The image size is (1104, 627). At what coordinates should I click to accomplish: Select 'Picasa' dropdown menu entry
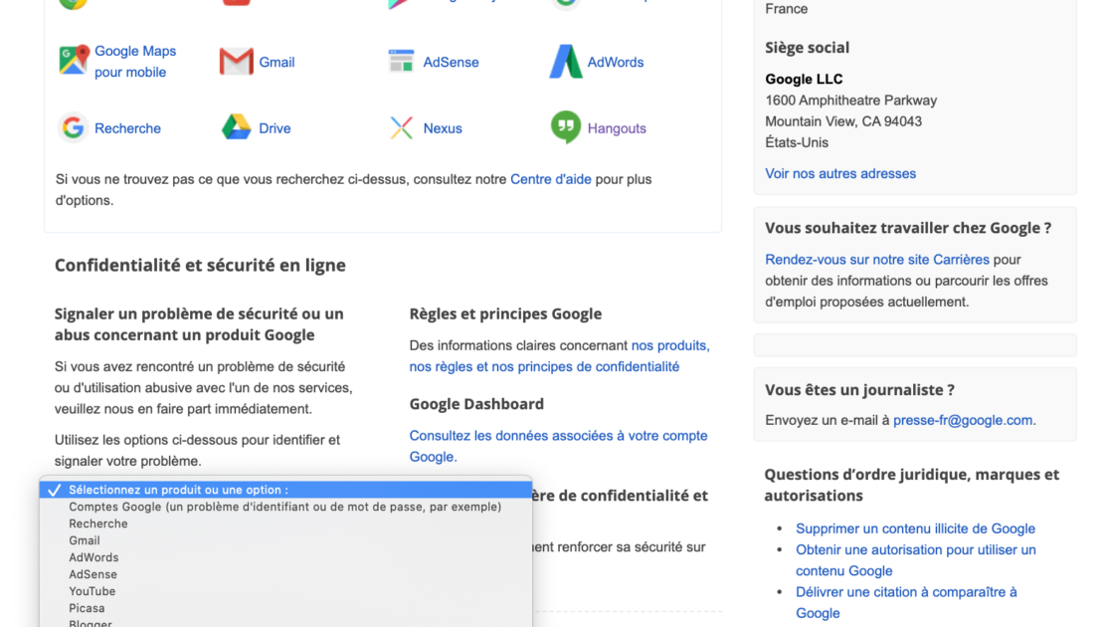(87, 608)
